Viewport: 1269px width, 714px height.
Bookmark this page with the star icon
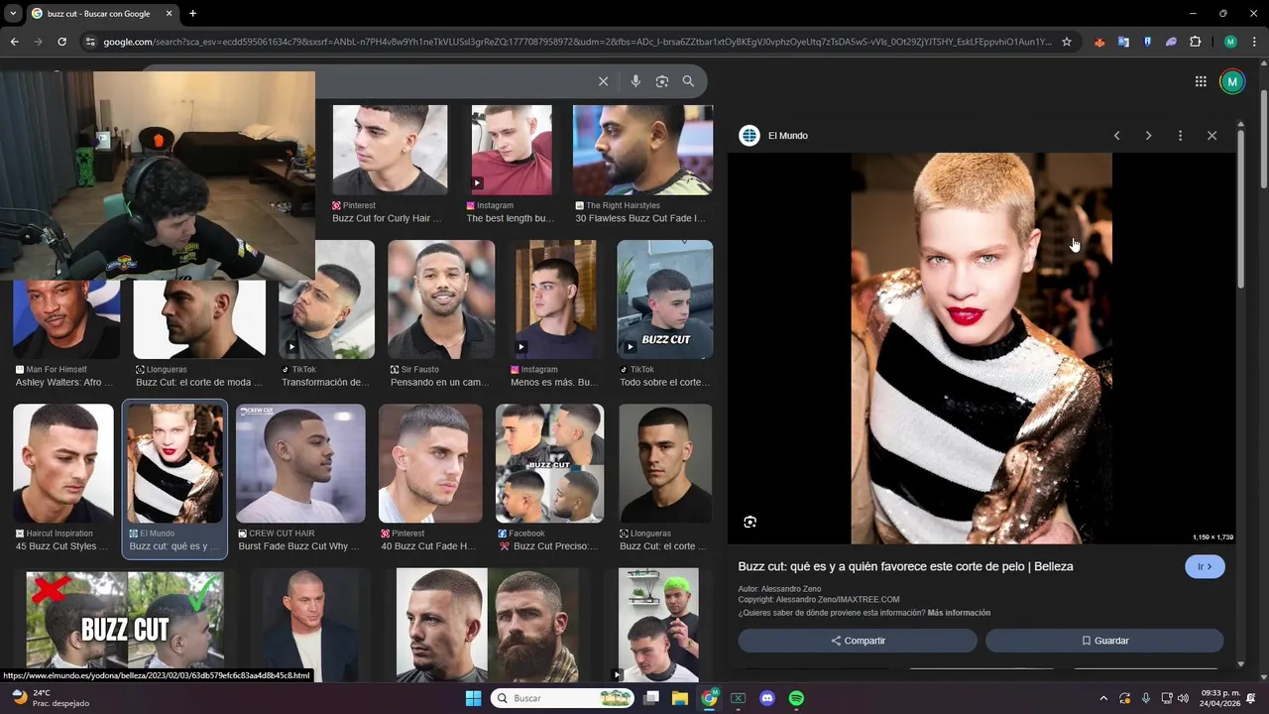click(x=1067, y=42)
